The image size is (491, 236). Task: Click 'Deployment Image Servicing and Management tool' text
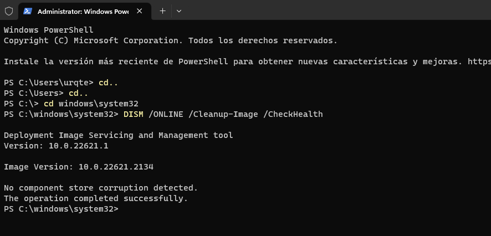click(118, 135)
